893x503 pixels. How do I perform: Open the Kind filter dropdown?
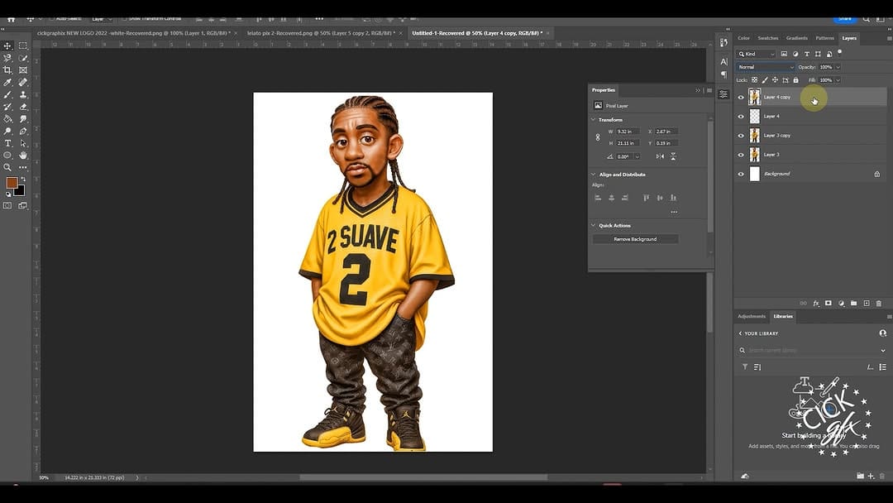[757, 54]
